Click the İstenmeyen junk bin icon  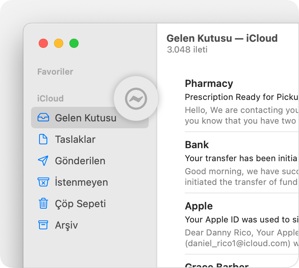pyautogui.click(x=43, y=182)
